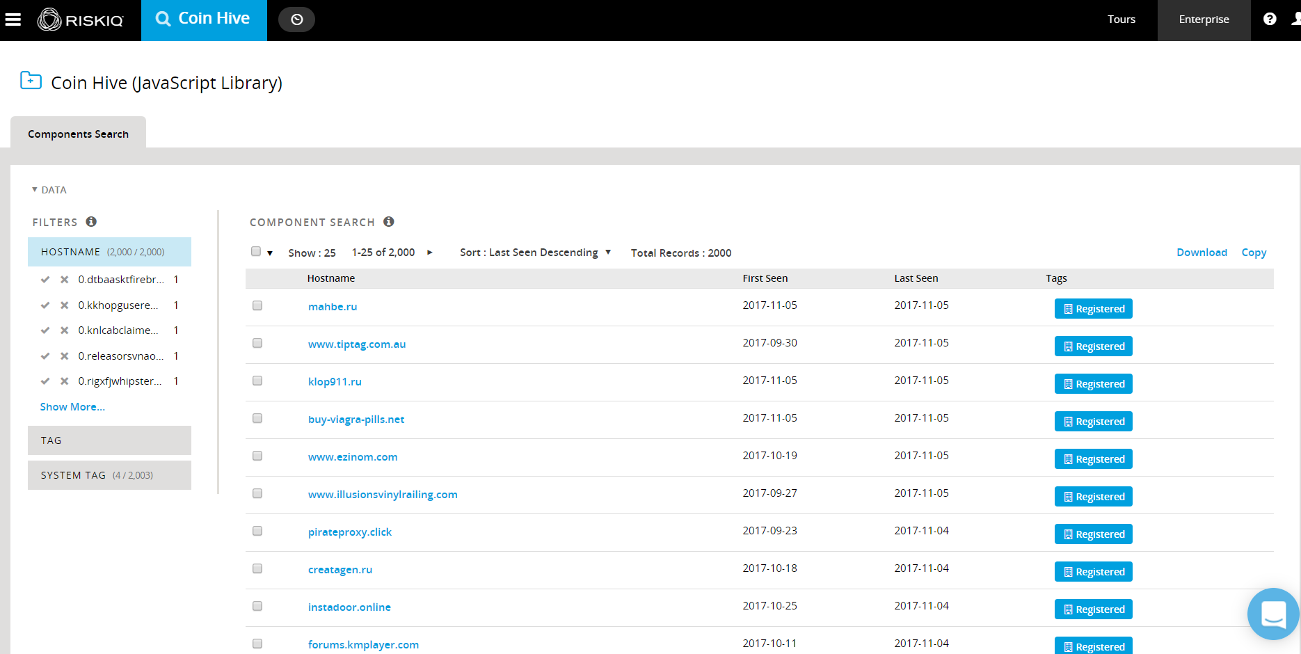Image resolution: width=1301 pixels, height=654 pixels.
Task: Exclude 0.knlcabclaime using its X icon
Action: [64, 330]
